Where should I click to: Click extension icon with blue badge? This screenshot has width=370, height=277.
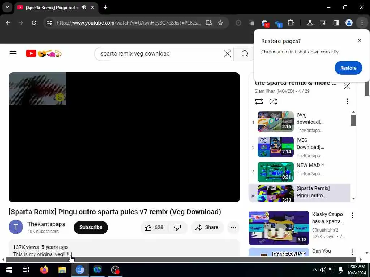coord(279,23)
